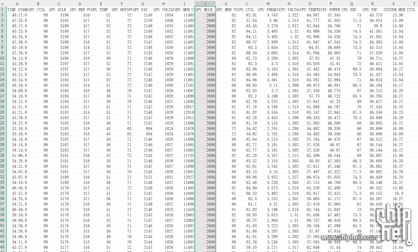Select the CPU util cell "65.3"

247,47
